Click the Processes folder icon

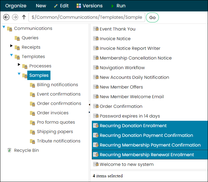25,66
